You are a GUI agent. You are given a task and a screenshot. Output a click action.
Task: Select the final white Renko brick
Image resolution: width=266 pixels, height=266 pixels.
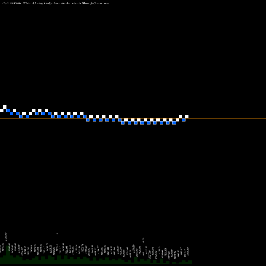coord(187,117)
